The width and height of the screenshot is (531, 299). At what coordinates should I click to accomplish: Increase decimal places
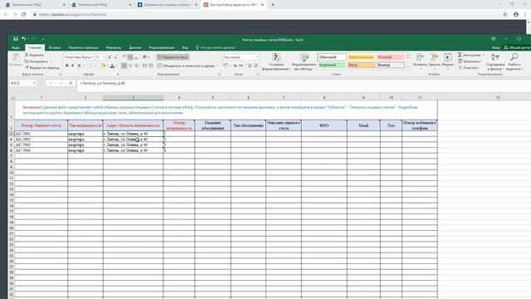(250, 66)
